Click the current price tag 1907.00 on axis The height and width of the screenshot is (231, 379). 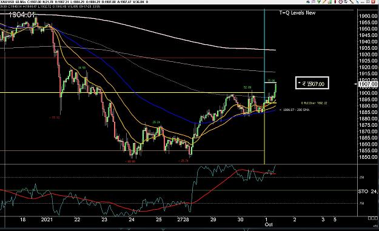coord(367,84)
